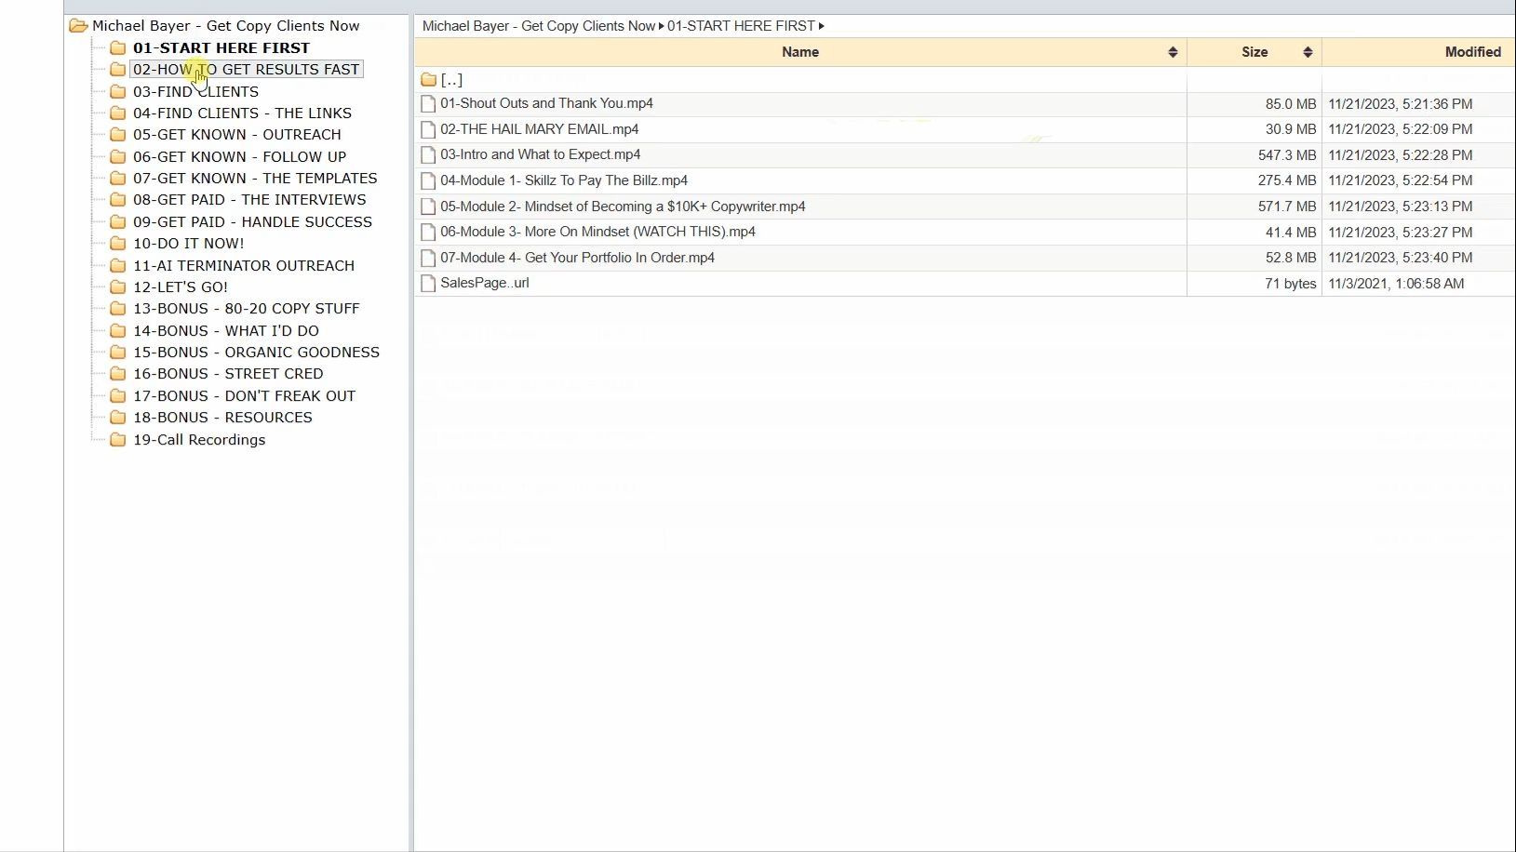The height and width of the screenshot is (852, 1516).
Task: Open 04-Module 1- Skillz To Pay The Billz.mp4
Action: (x=564, y=180)
